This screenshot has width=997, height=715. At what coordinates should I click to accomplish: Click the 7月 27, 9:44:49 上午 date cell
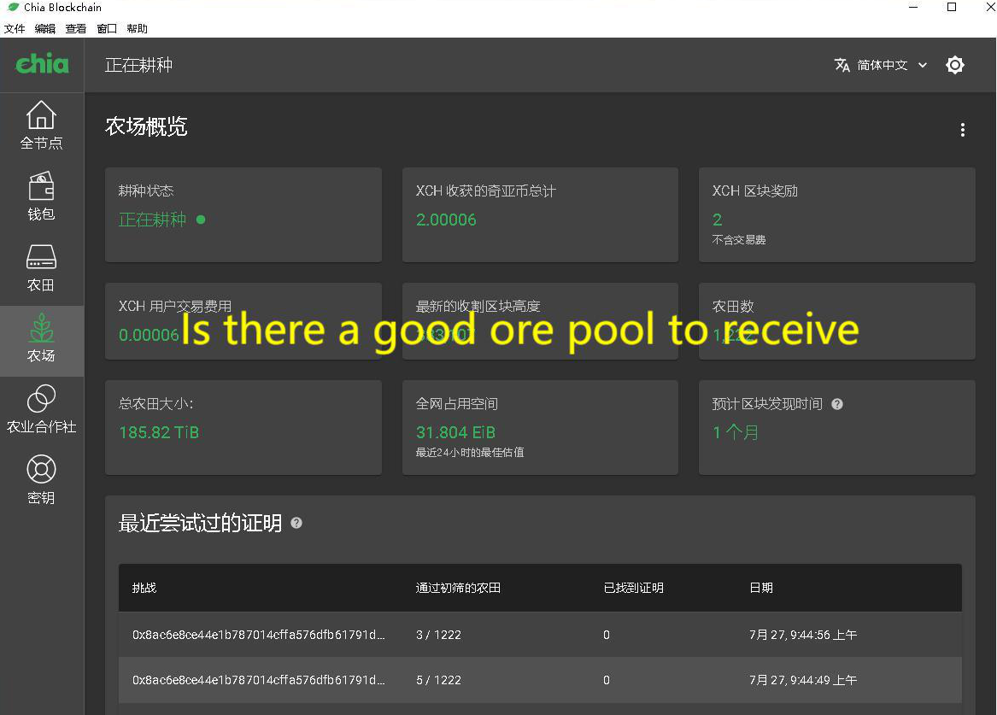pyautogui.click(x=803, y=680)
